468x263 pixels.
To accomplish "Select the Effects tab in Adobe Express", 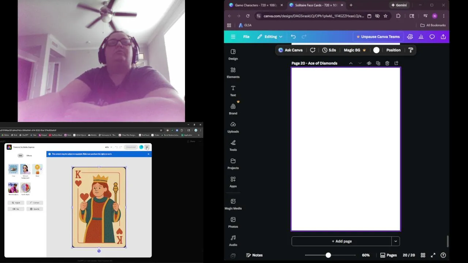I will point(29,156).
